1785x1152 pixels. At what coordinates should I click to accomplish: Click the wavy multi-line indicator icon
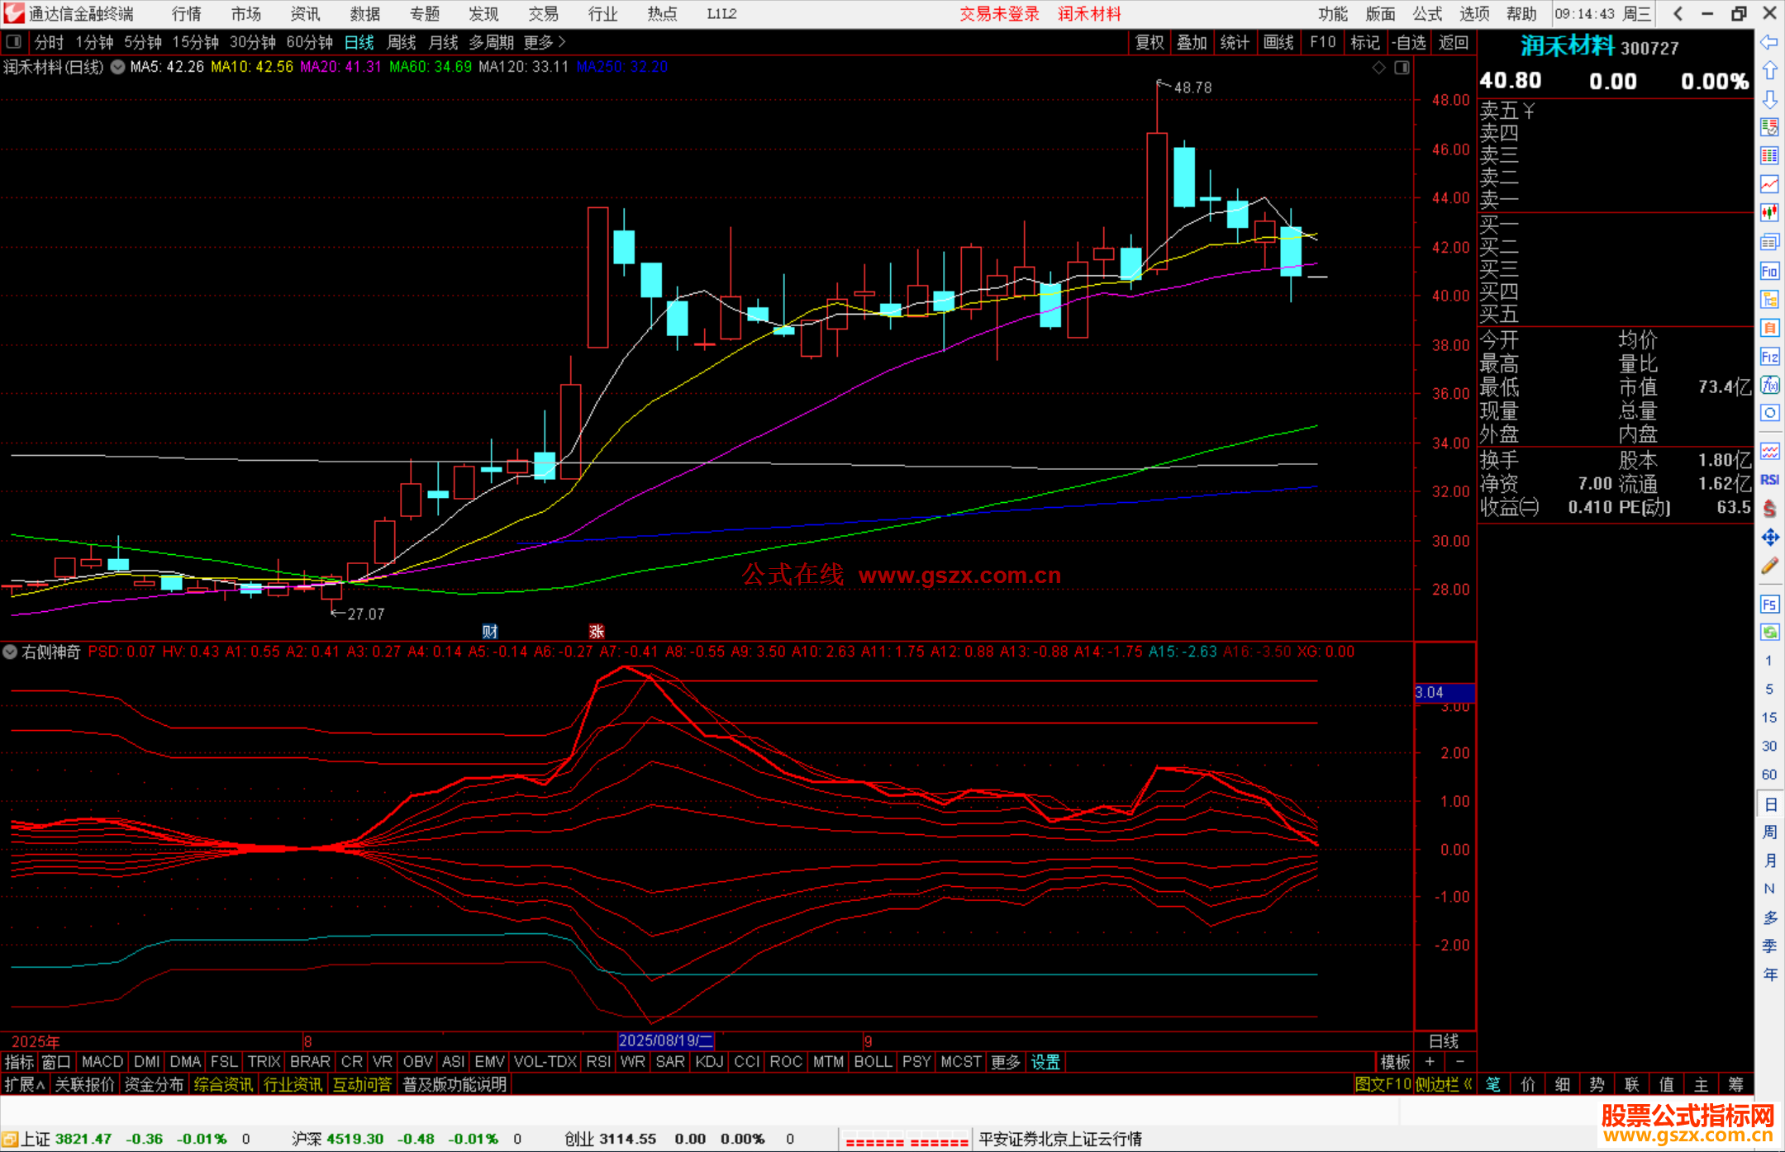pos(1769,451)
